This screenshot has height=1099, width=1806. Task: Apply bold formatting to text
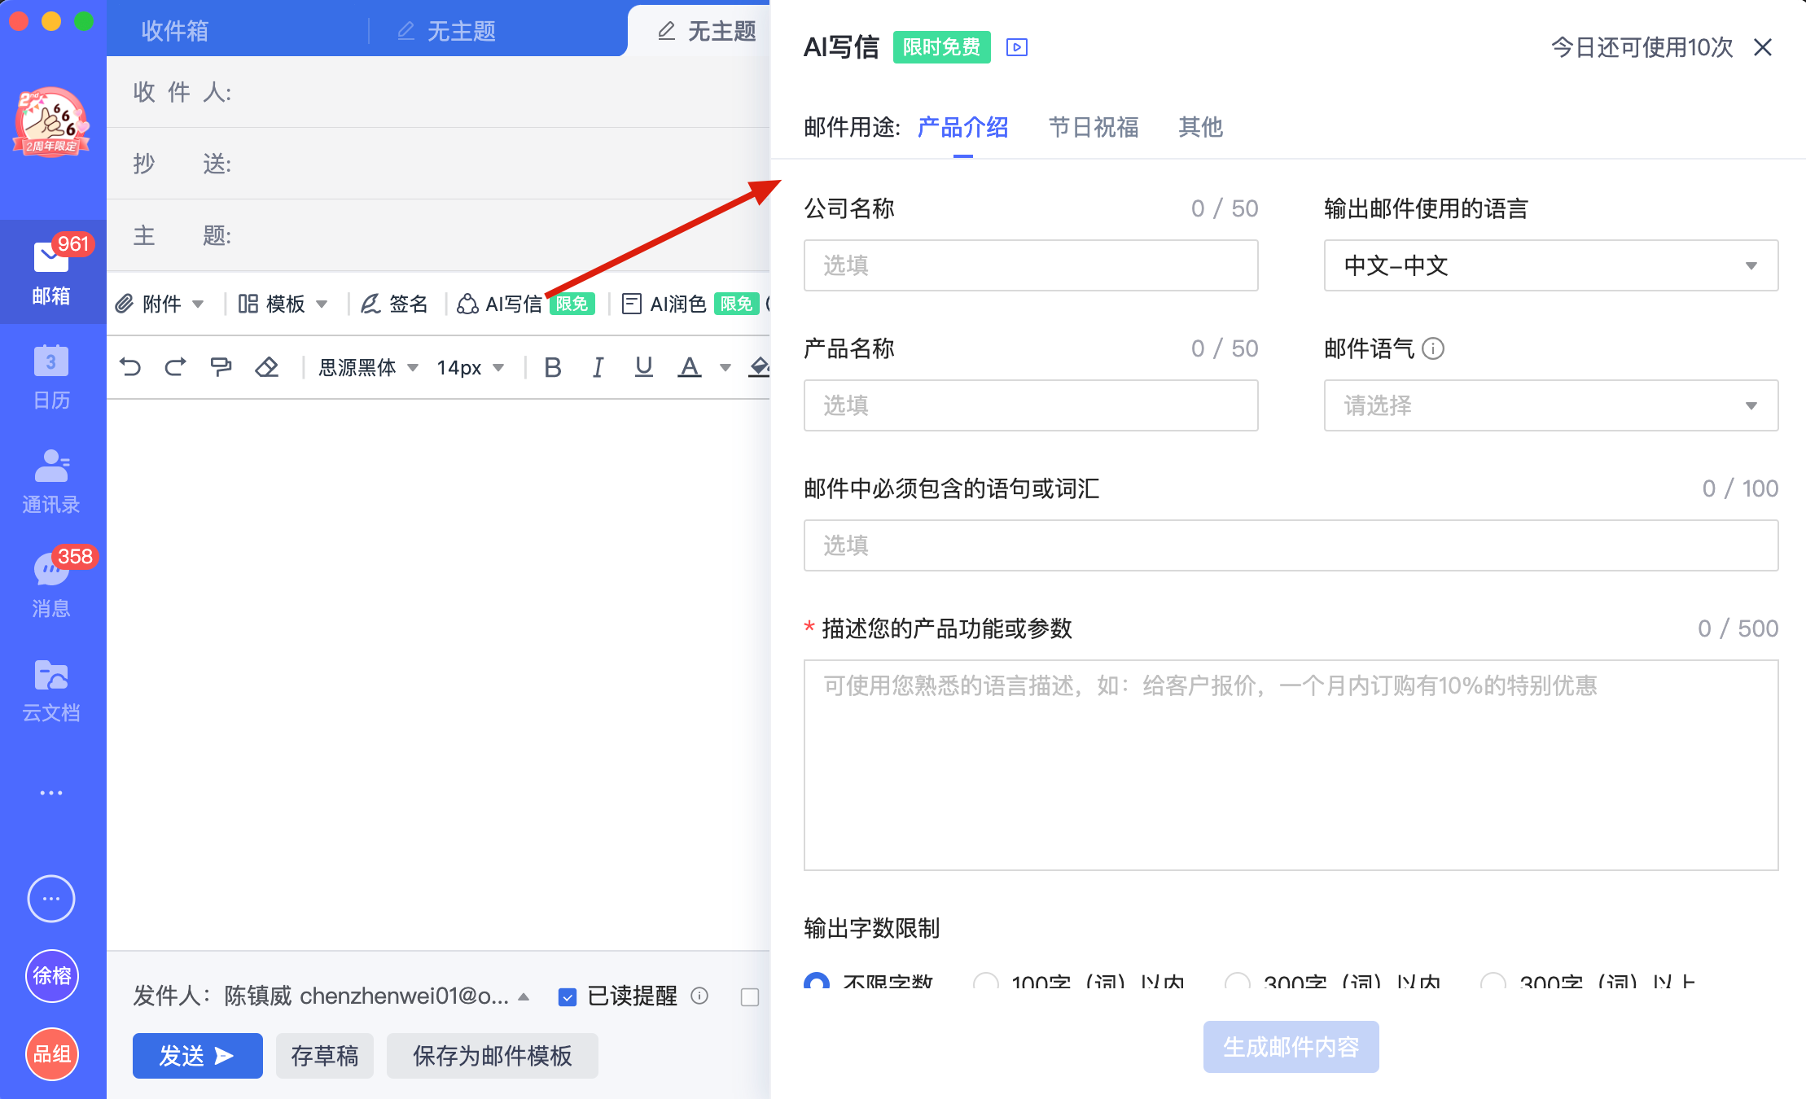pos(553,367)
